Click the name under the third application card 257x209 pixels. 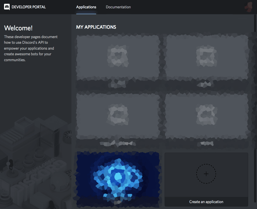tap(118, 143)
